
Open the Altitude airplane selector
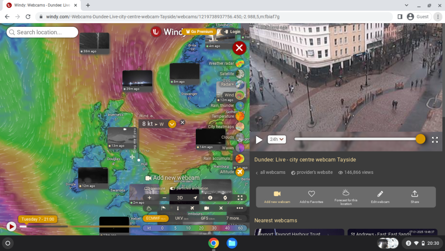click(x=240, y=172)
